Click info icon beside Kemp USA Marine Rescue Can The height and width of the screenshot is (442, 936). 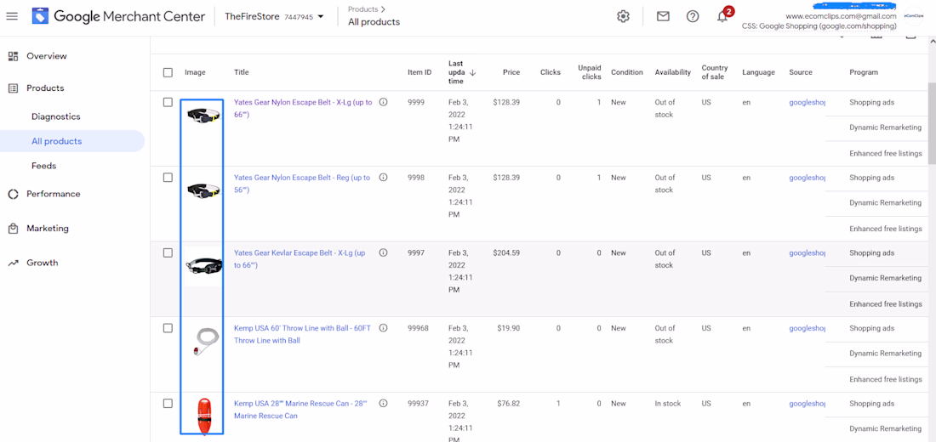coord(383,403)
